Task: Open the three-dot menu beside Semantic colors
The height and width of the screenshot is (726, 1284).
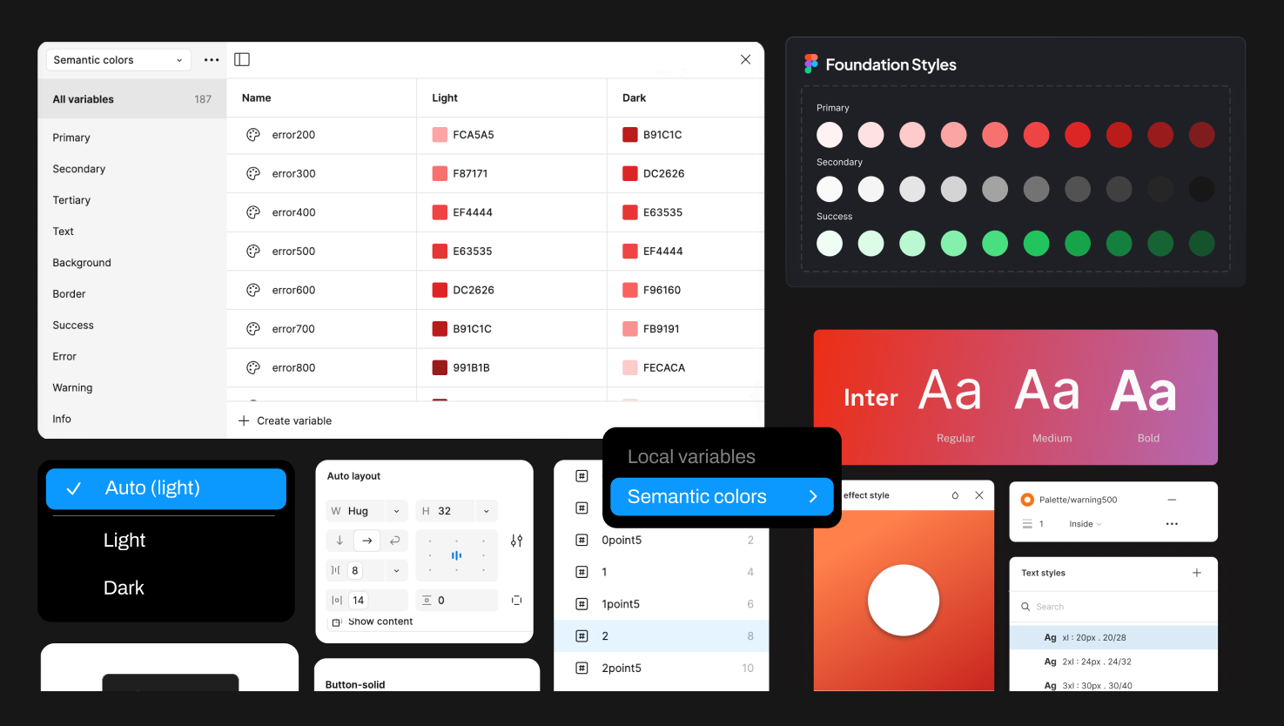Action: 212,60
